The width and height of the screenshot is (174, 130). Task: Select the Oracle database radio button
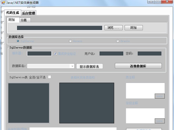(118, 41)
